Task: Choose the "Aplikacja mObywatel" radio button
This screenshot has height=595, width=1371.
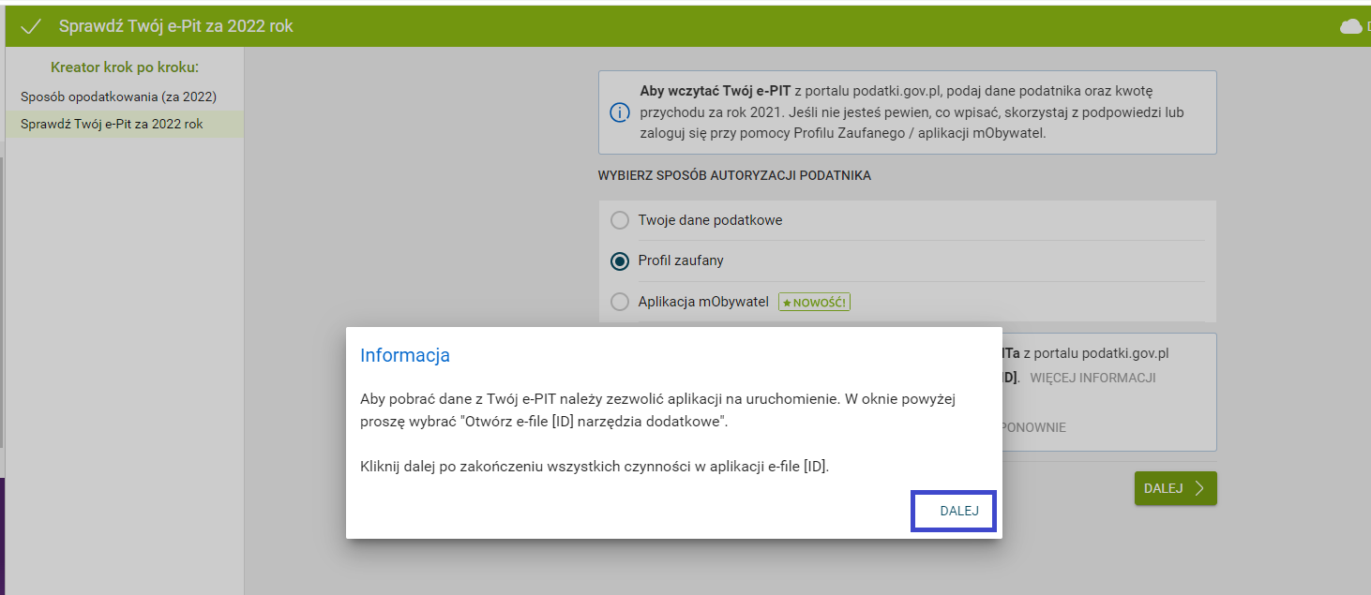Action: (x=619, y=302)
